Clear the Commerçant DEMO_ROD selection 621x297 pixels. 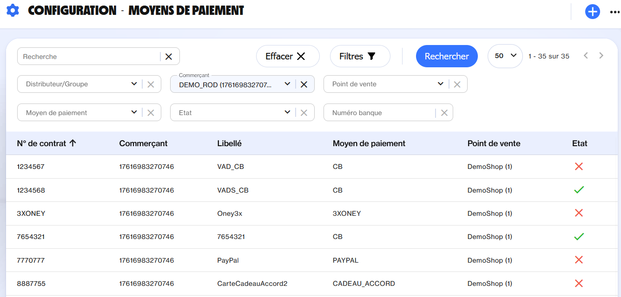click(x=304, y=84)
